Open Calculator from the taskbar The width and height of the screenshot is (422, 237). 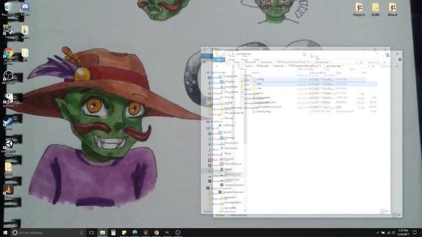pyautogui.click(x=113, y=232)
